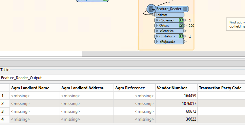Open the Feature_Reader_Output table selector

[123, 78]
